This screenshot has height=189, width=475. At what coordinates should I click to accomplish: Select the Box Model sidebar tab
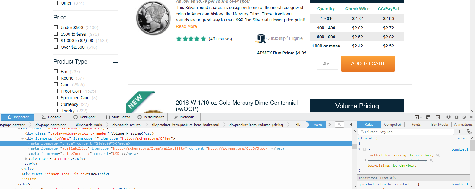pos(440,125)
